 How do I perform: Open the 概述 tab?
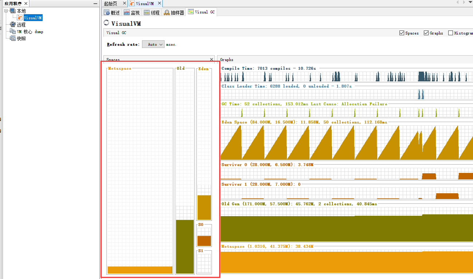point(112,12)
